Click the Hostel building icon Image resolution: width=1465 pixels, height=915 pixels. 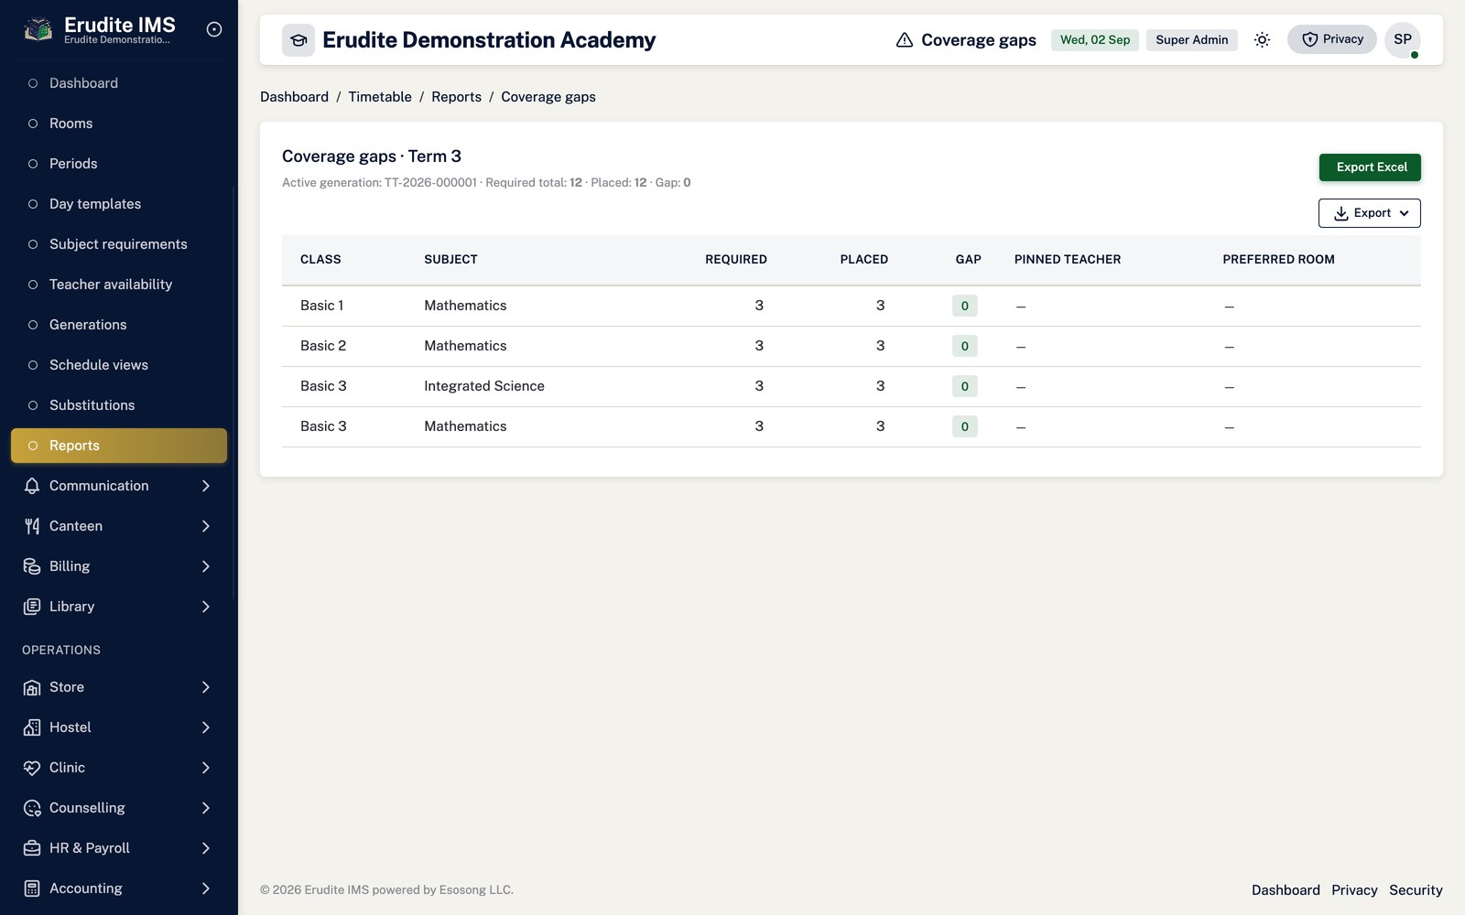[32, 727]
